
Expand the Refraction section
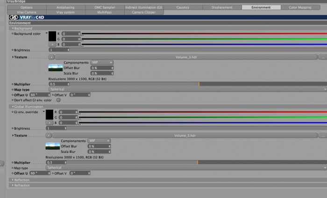pos(13,185)
